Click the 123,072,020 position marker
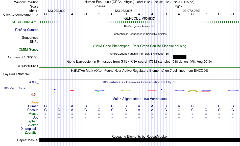Viewport: 240px width, 146px height. pos(57,11)
